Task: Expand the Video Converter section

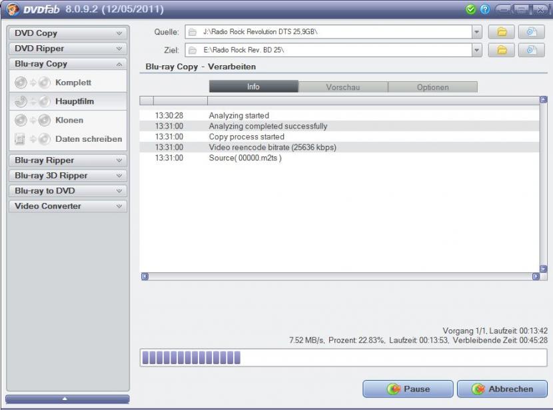Action: [x=68, y=206]
